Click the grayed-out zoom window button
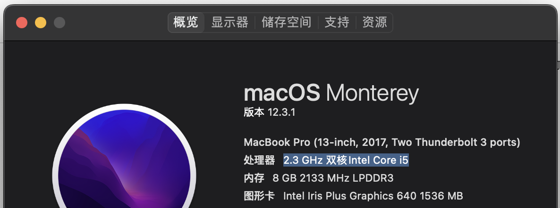 point(59,23)
